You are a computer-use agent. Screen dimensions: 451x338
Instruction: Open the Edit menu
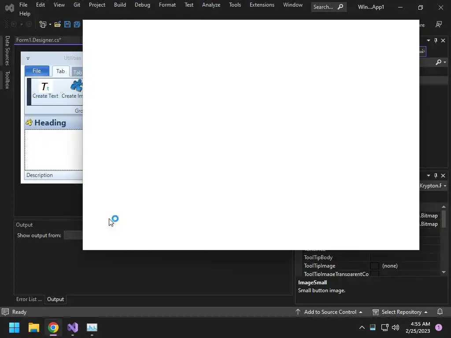pos(40,5)
